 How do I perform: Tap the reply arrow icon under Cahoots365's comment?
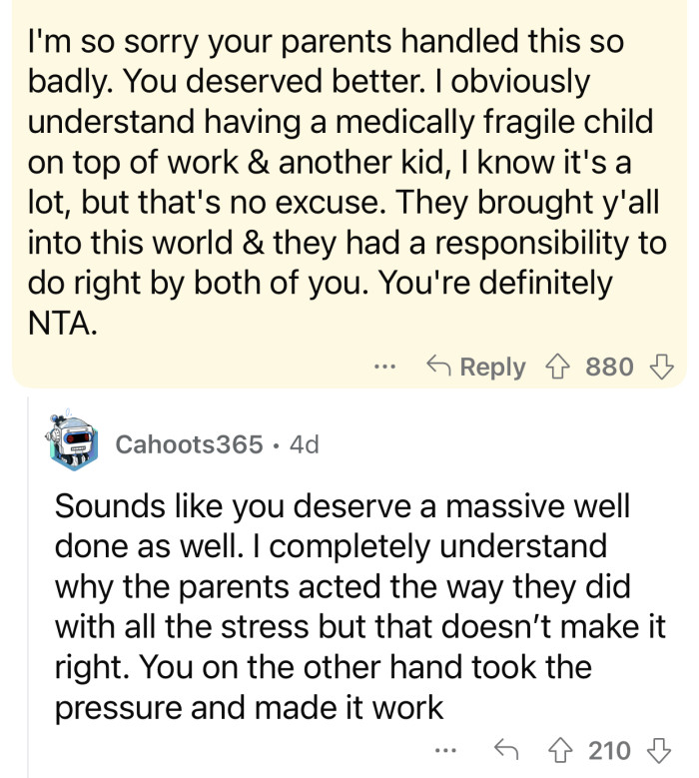(x=506, y=750)
